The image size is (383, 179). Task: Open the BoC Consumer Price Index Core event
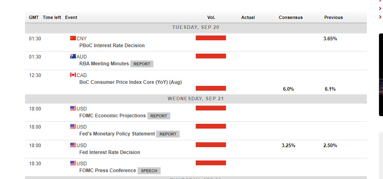click(130, 82)
